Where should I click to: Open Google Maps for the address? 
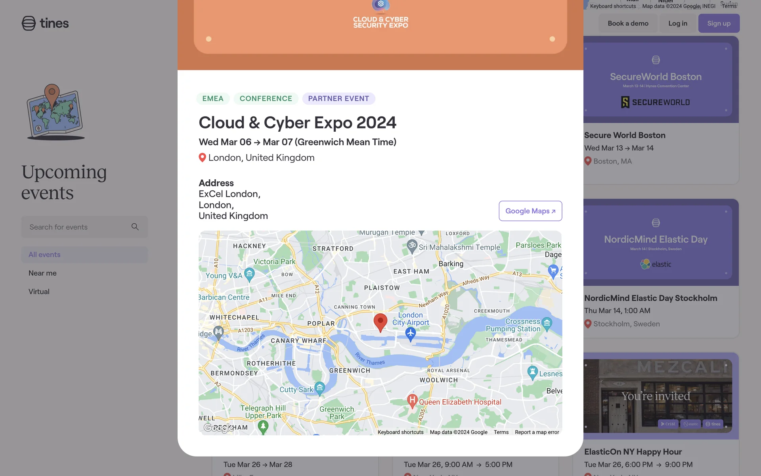(530, 211)
